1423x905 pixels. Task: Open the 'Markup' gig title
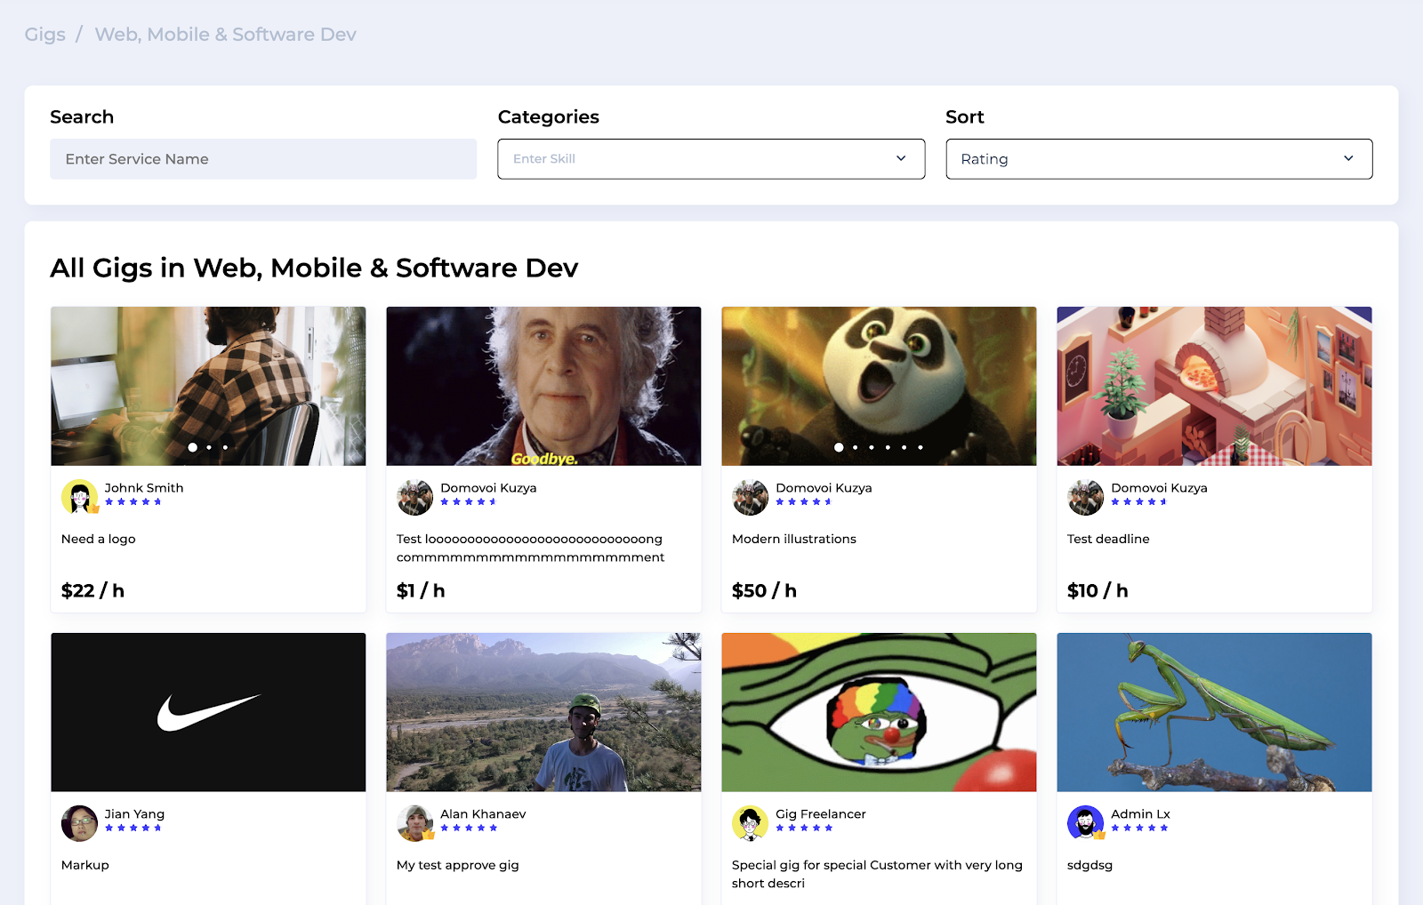pos(85,865)
